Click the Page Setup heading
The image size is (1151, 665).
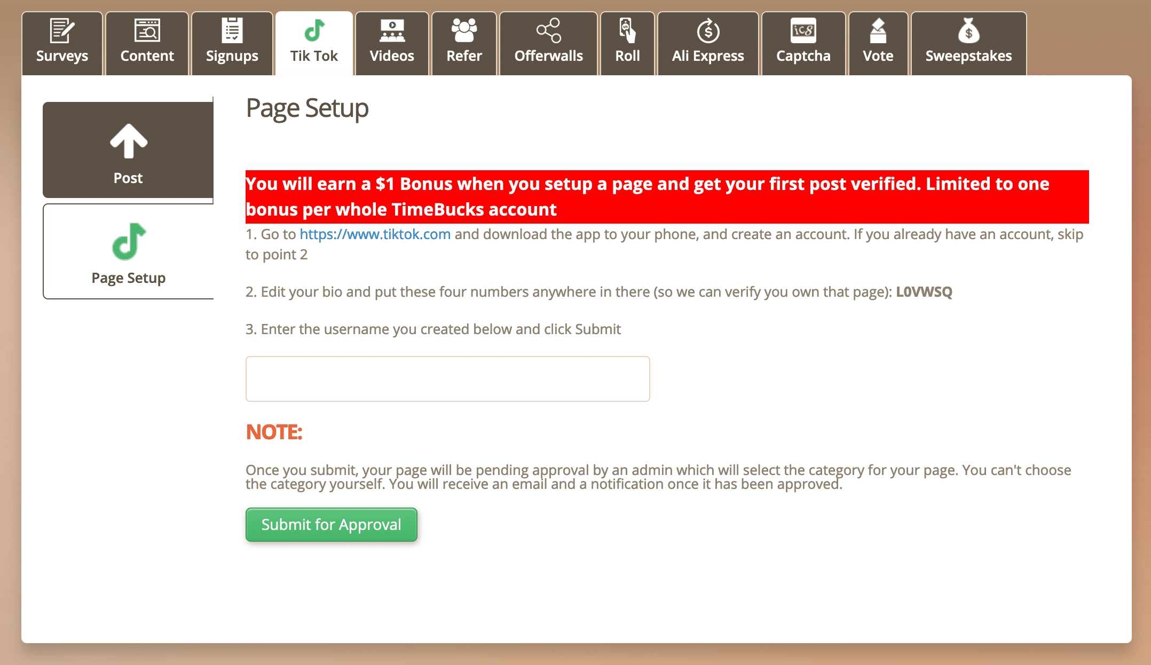(x=307, y=109)
